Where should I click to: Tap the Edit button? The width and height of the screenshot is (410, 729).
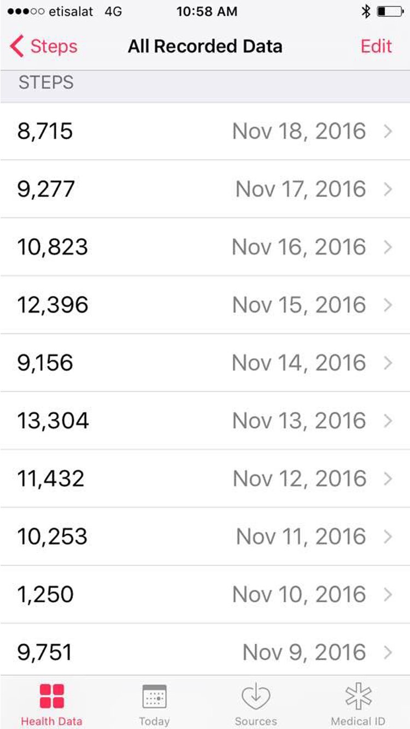tap(376, 46)
